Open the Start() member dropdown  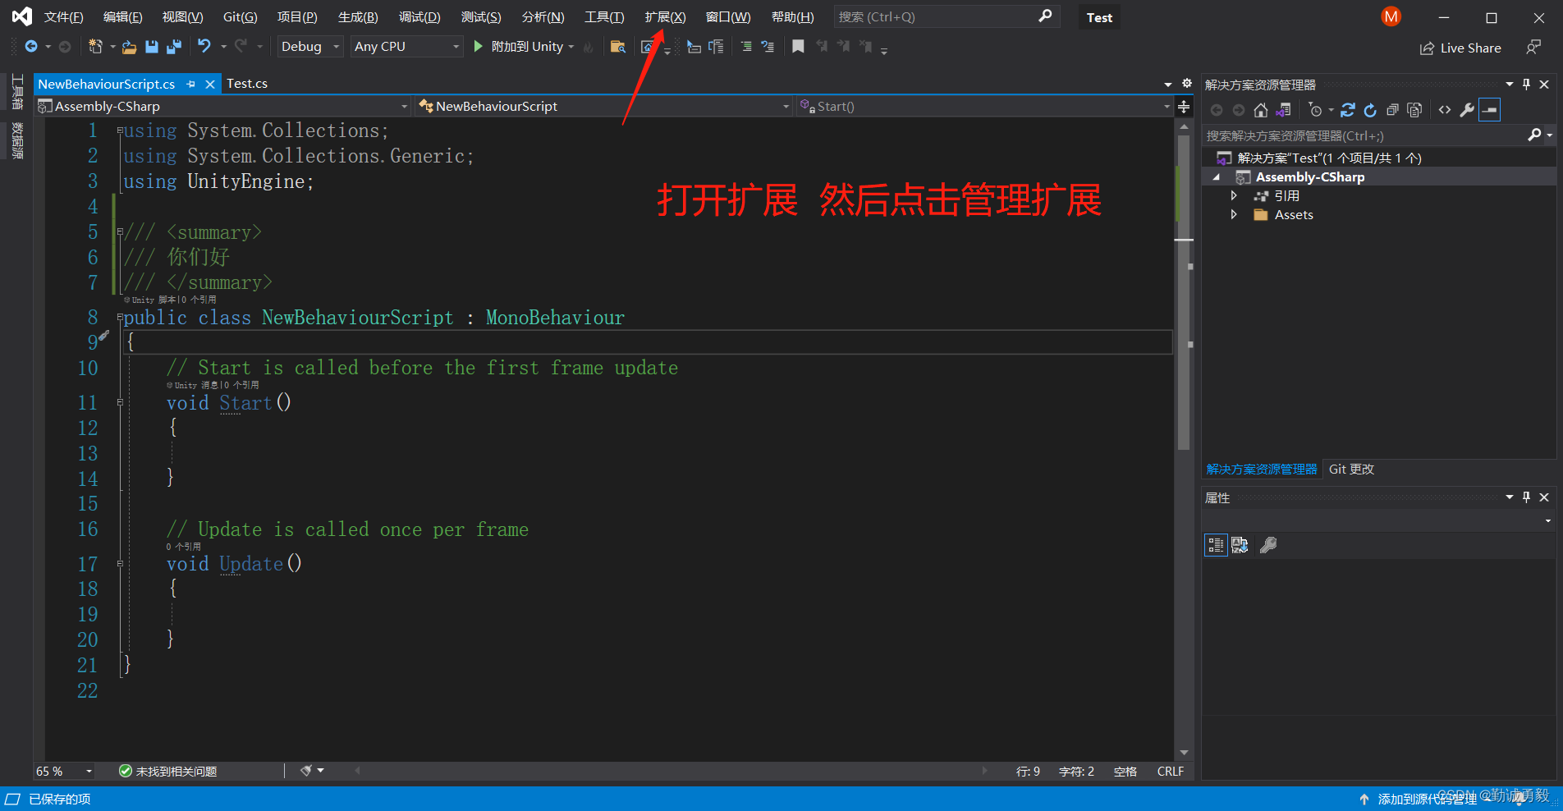984,106
